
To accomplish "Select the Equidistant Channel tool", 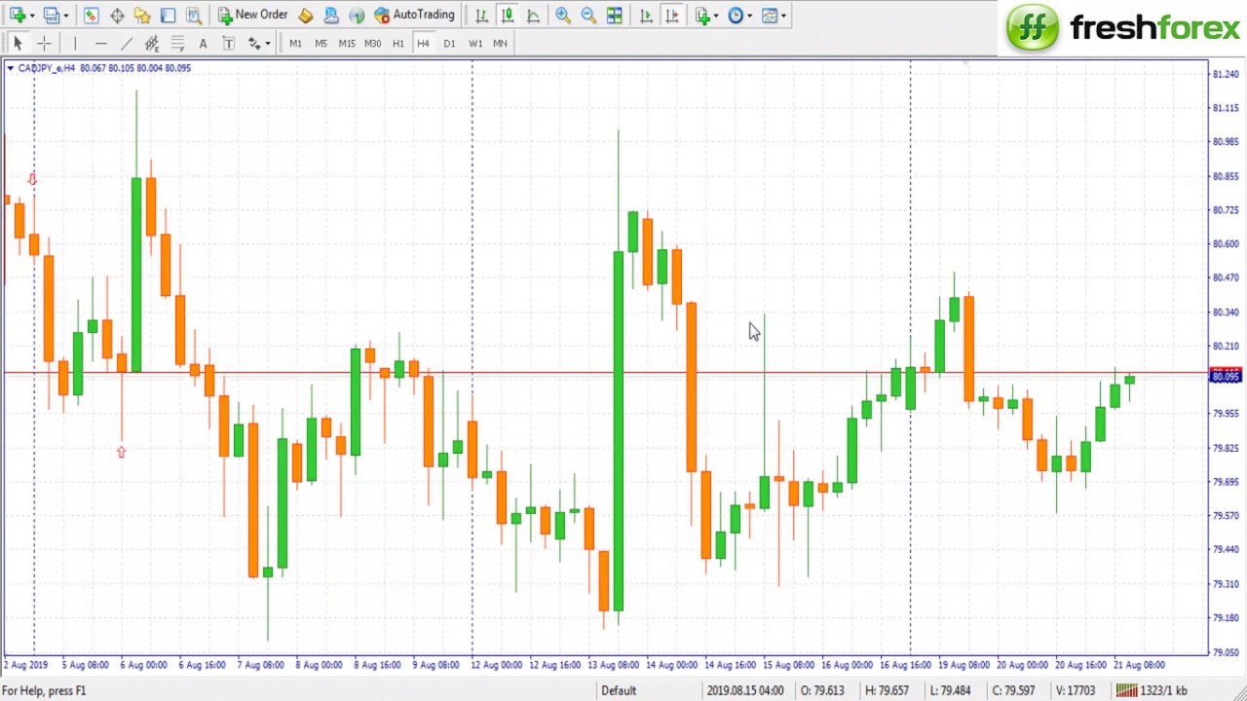I will [152, 43].
